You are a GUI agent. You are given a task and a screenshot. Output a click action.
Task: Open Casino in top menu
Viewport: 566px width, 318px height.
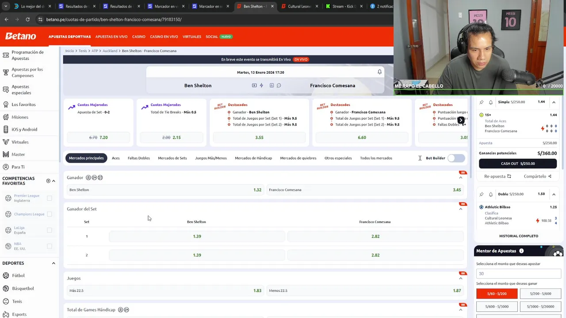click(x=138, y=37)
